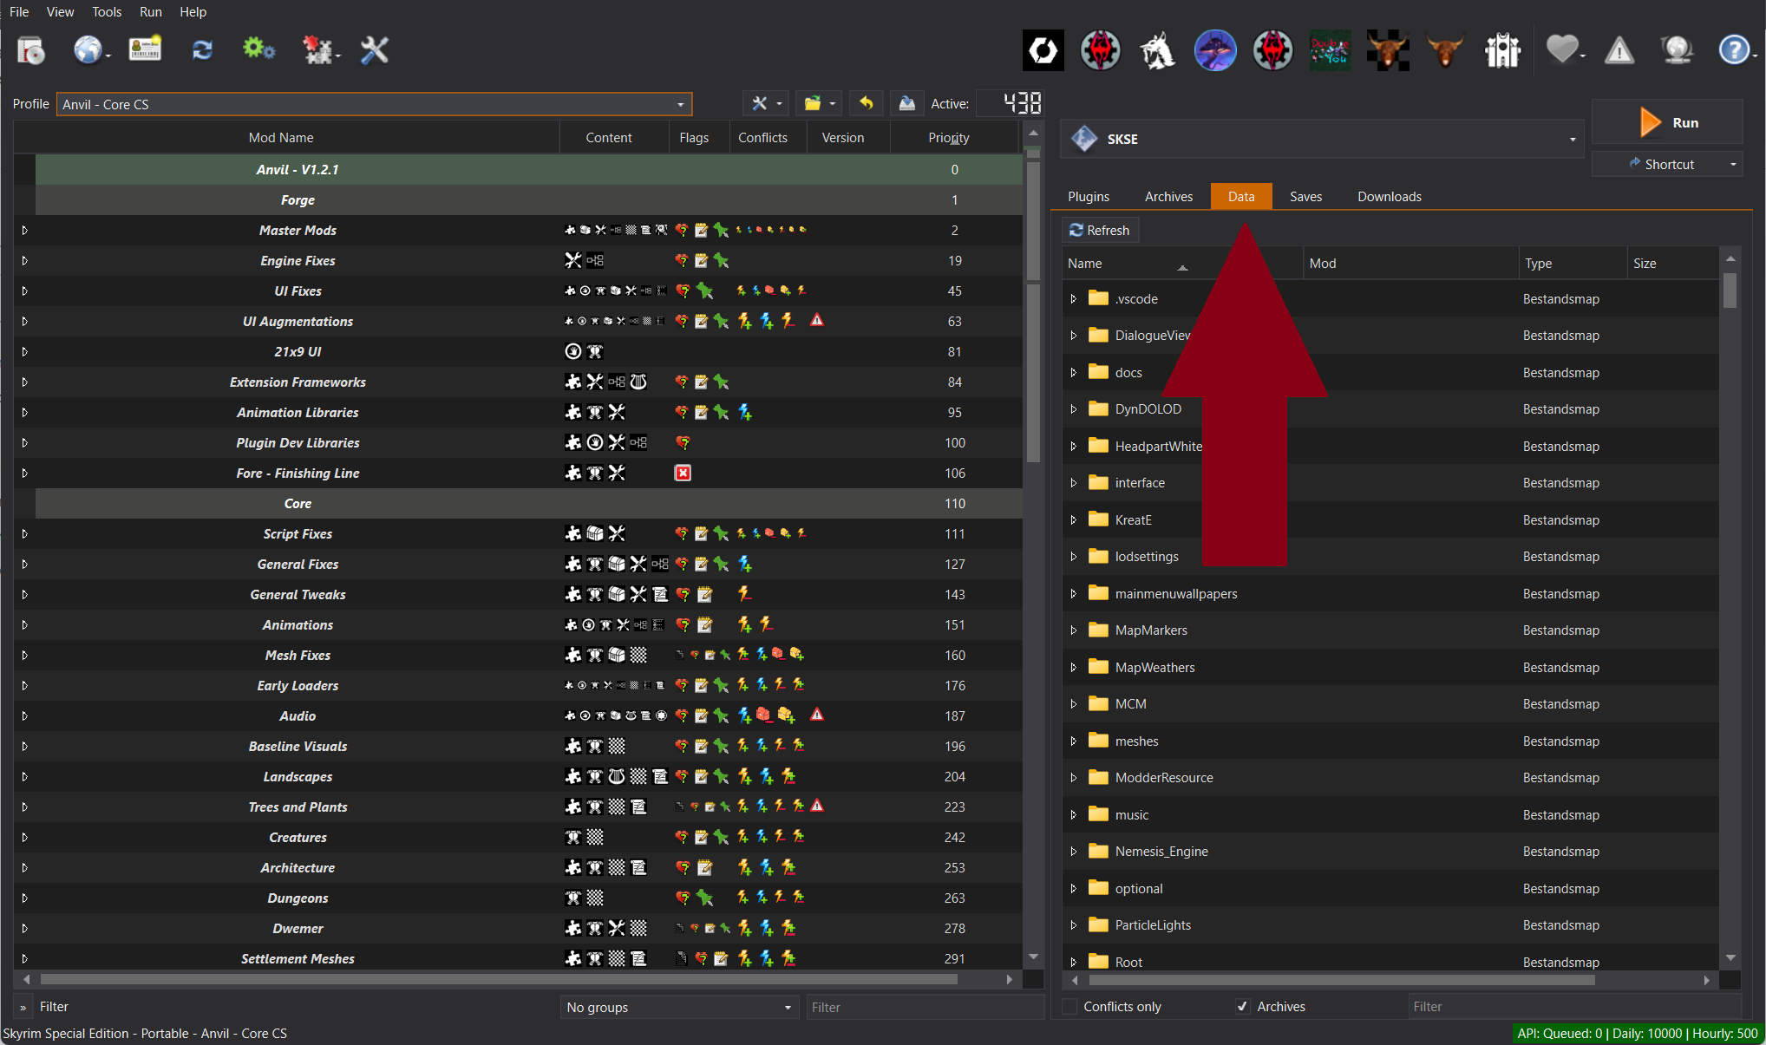Click the yellow undo arrow restore backup icon
This screenshot has width=1766, height=1045.
click(x=866, y=103)
